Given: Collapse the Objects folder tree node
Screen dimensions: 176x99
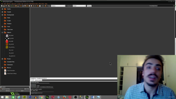Looking at the screenshot, I should [2, 32].
